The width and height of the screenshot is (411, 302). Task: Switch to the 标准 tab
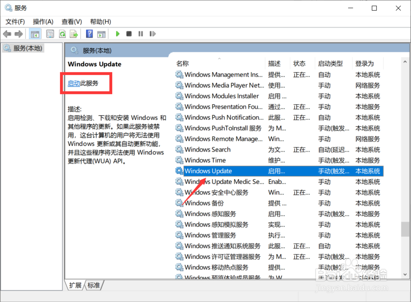94,285
